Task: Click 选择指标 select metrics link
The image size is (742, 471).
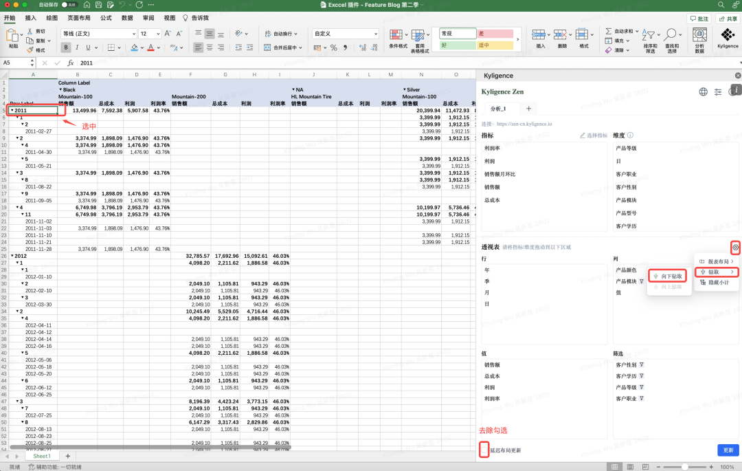Action: click(x=594, y=135)
